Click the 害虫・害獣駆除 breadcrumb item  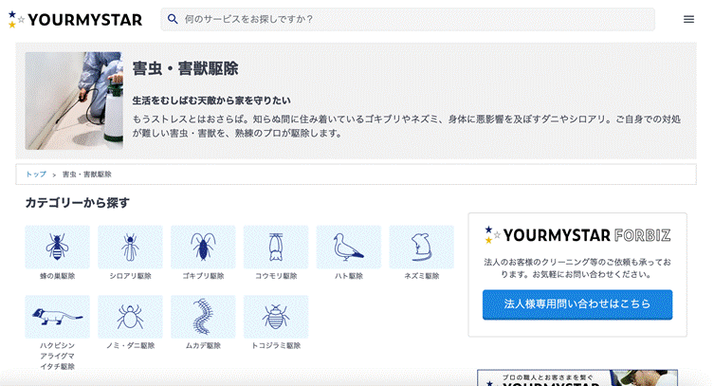point(87,175)
